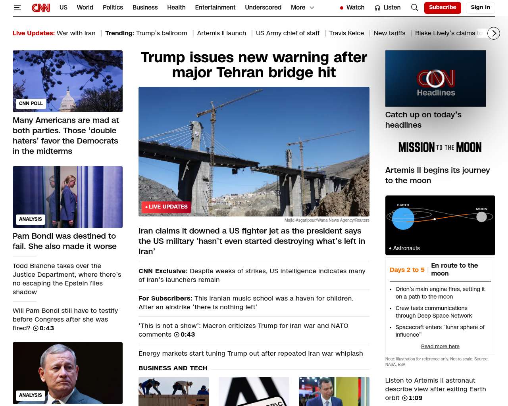Play Artemis II astronaut audio clip icon
The height and width of the screenshot is (406, 508).
(x=404, y=398)
